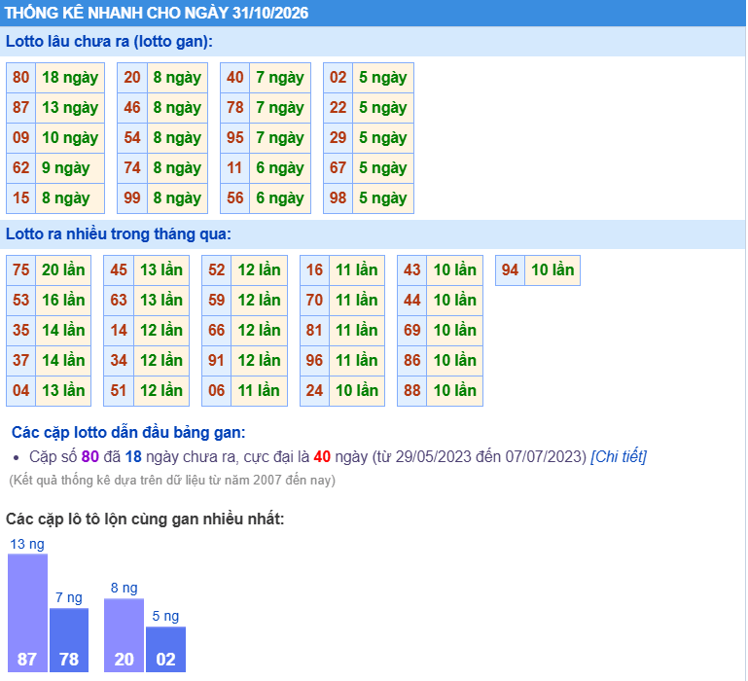Click the '20 lần' cell

(63, 270)
